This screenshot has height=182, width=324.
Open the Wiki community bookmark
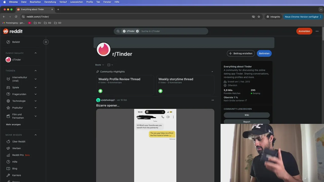(247, 115)
